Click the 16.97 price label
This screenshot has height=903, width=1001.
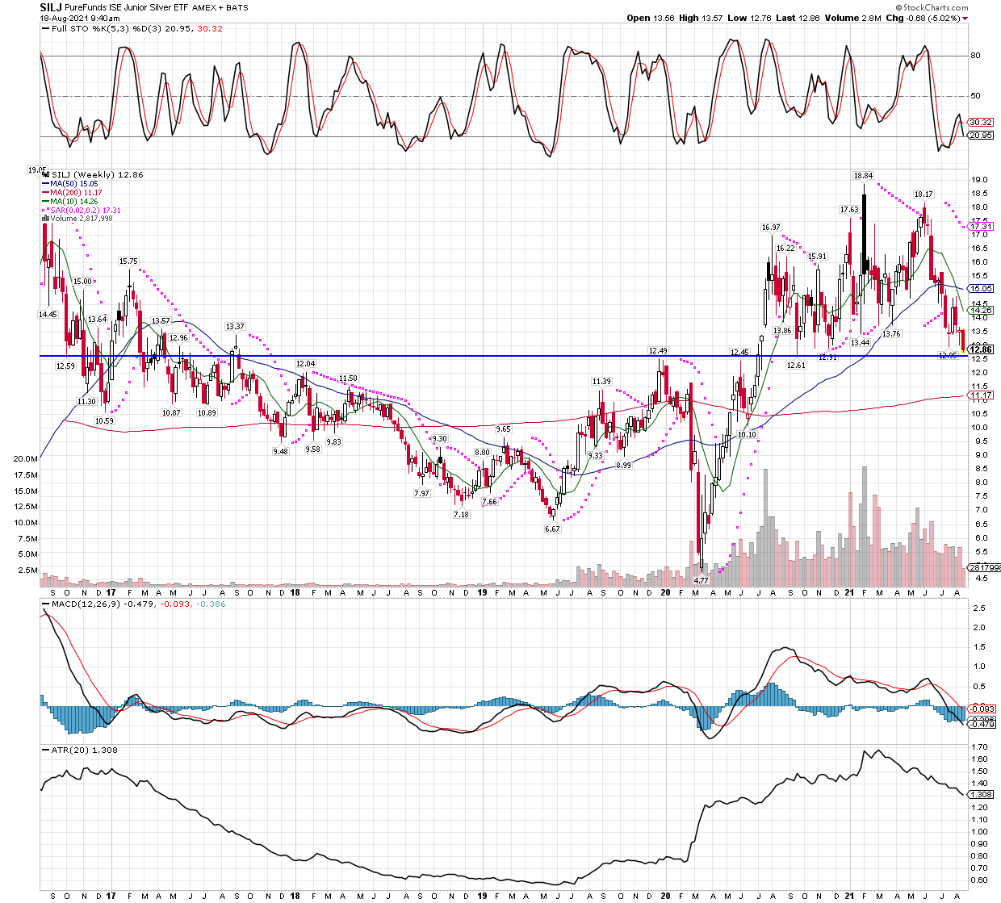pos(771,228)
